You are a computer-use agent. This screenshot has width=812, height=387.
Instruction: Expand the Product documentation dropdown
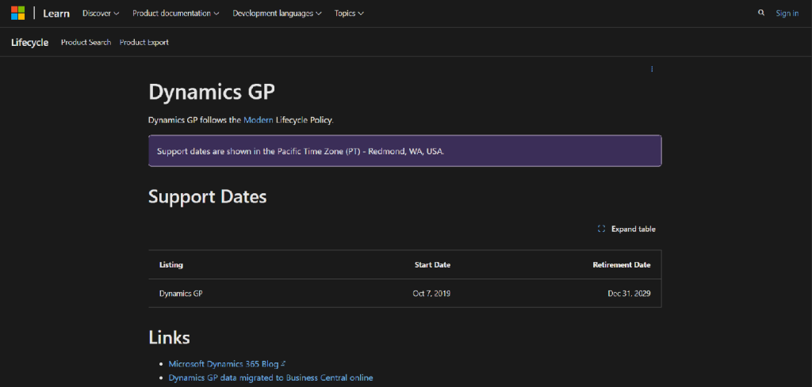(x=175, y=13)
